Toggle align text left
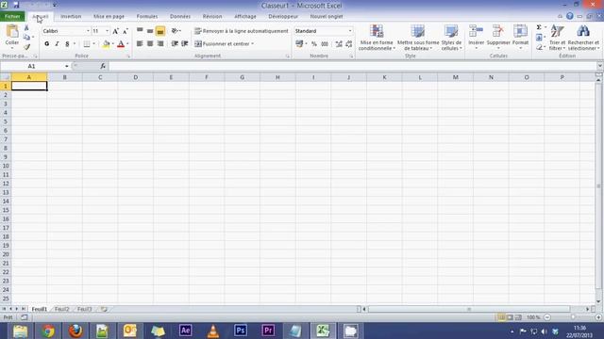This screenshot has height=339, width=604. (140, 44)
